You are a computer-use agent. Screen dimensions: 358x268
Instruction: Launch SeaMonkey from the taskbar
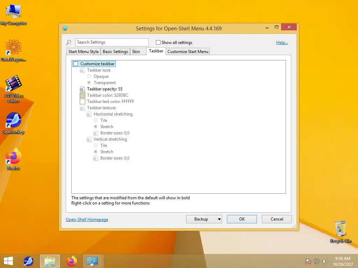click(29, 261)
